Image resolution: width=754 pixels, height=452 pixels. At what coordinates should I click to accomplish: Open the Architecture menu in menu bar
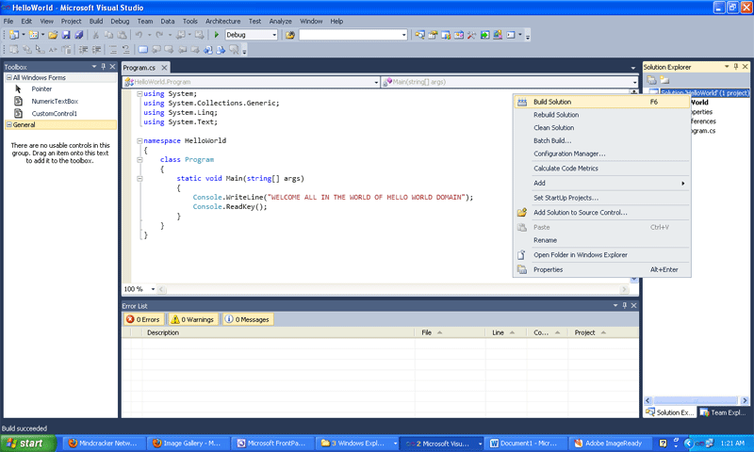pos(222,20)
